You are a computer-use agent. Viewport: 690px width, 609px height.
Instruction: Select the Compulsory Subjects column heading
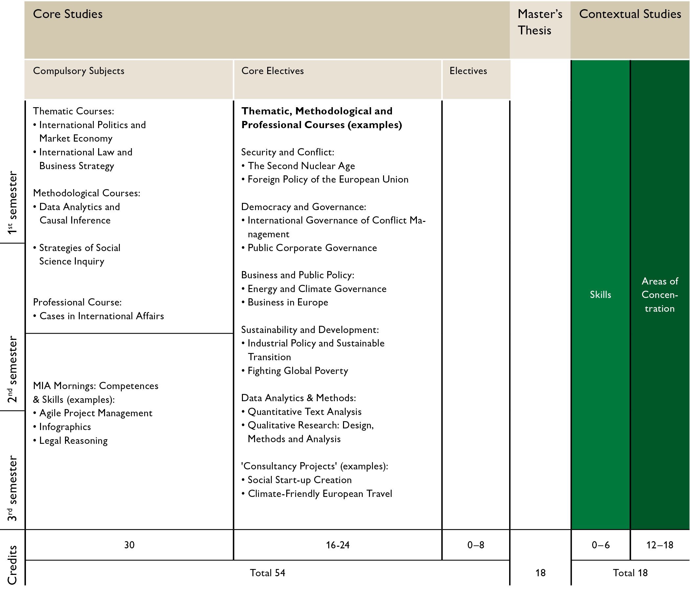coord(78,71)
